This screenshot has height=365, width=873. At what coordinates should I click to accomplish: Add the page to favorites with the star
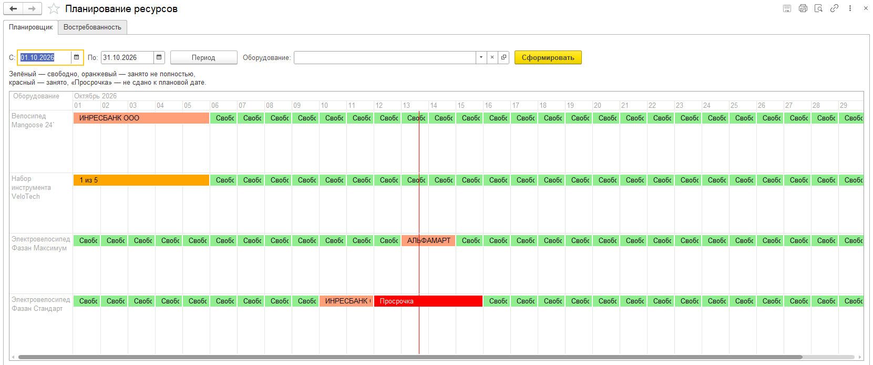pos(54,9)
